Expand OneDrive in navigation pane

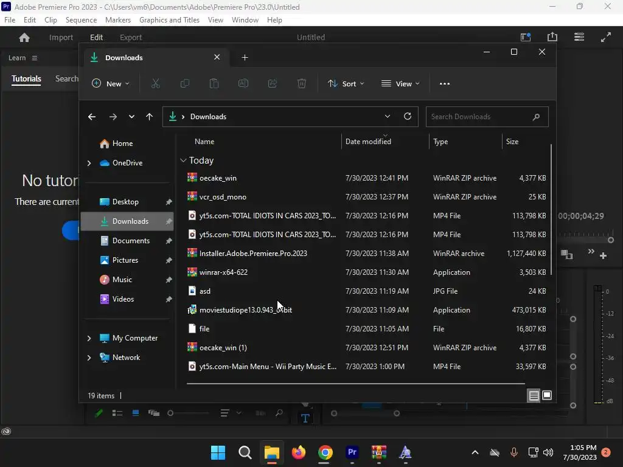pyautogui.click(x=89, y=163)
